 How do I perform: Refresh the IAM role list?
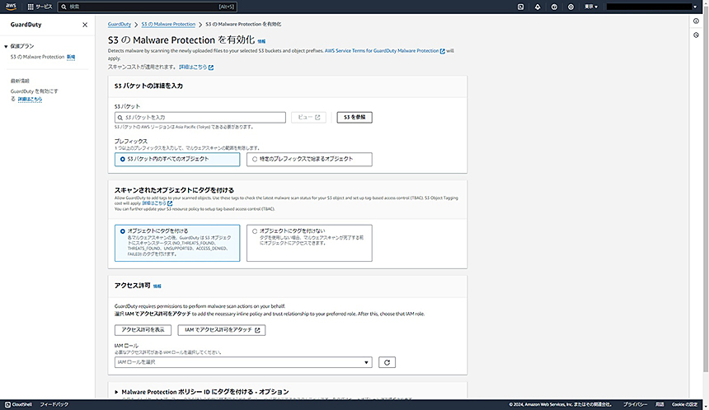click(x=387, y=362)
